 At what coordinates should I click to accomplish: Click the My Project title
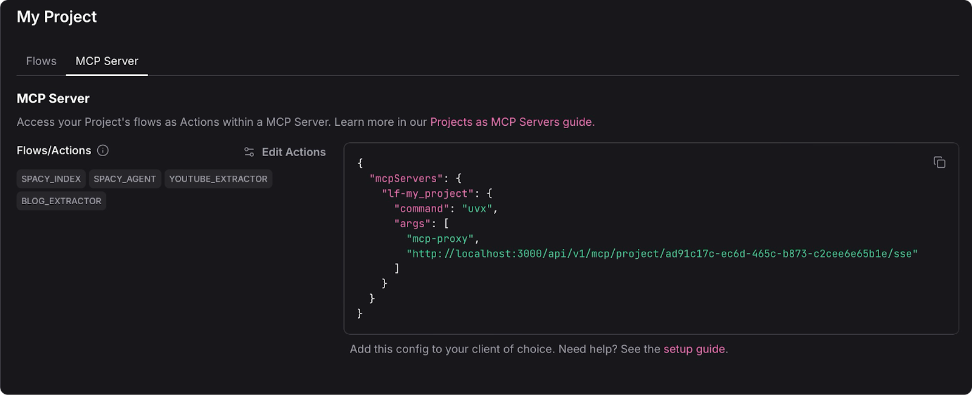(x=56, y=17)
